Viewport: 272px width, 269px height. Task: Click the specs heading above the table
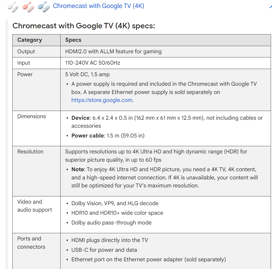(x=84, y=26)
